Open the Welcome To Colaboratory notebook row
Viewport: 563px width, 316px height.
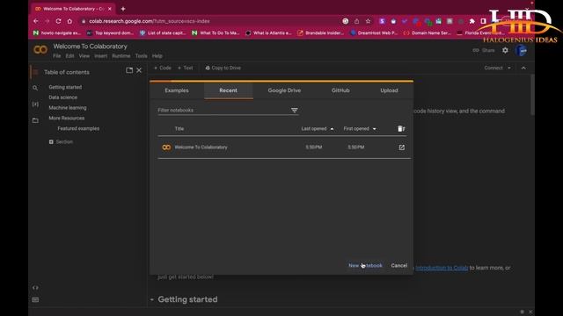[283, 147]
